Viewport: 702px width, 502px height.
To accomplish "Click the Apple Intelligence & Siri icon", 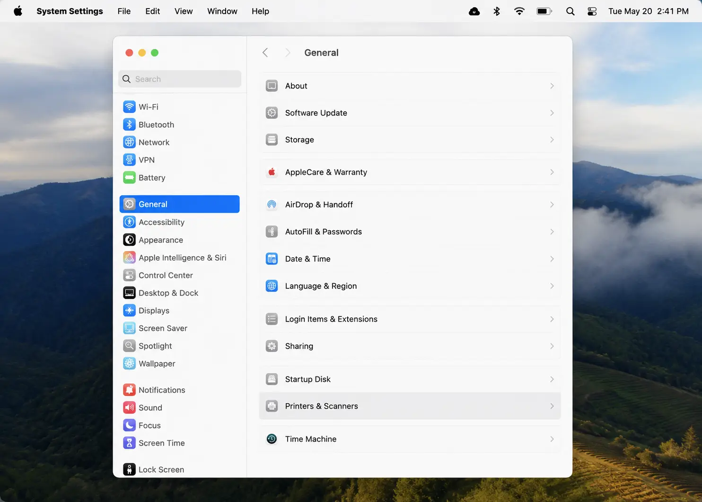I will tap(129, 258).
